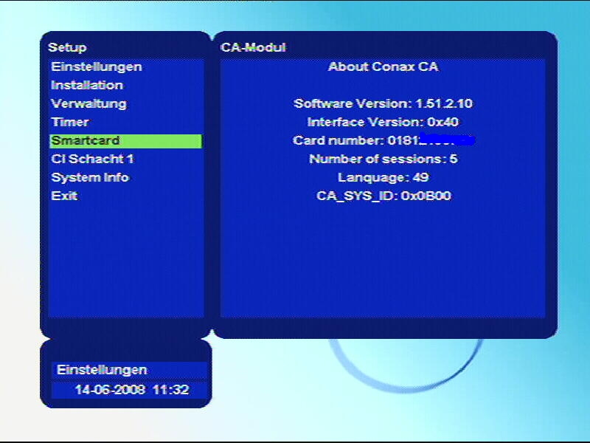
Task: Click the date and time 14-06-2008 11:32
Action: point(132,390)
